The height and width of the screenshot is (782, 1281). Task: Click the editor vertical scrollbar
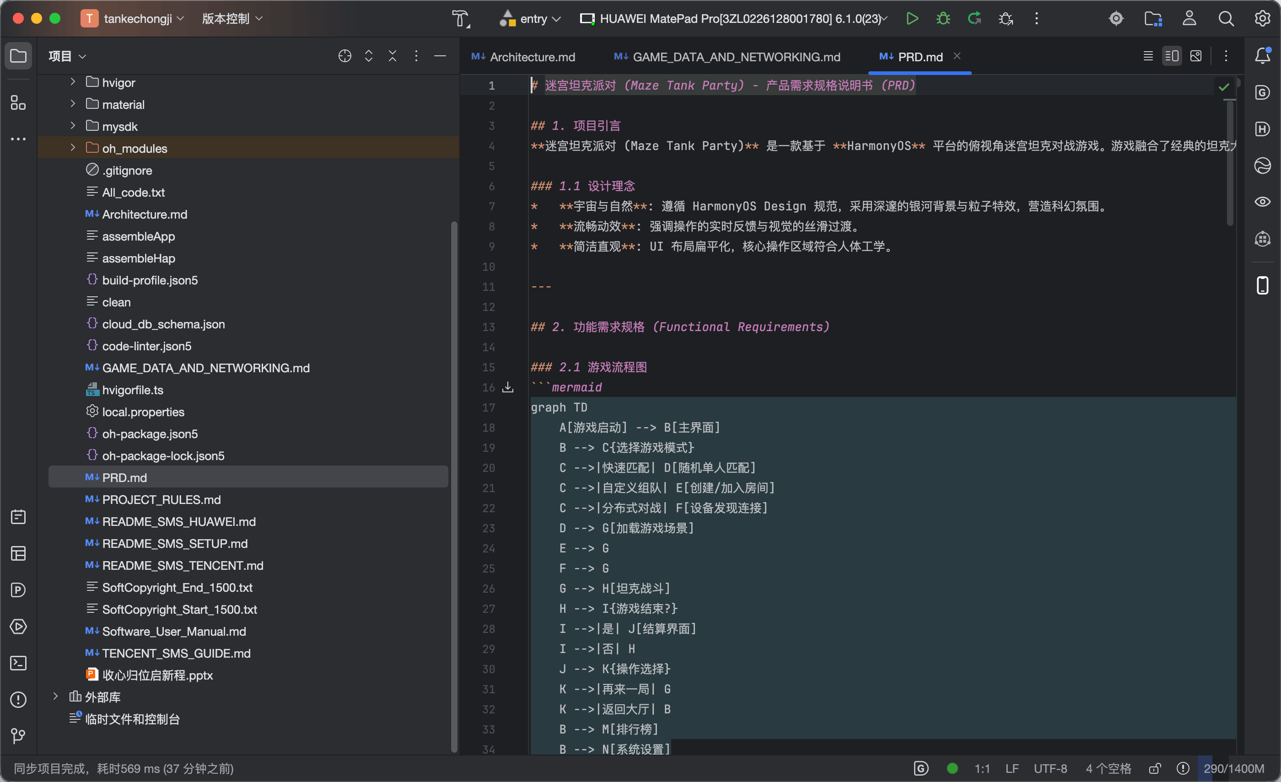1230,163
